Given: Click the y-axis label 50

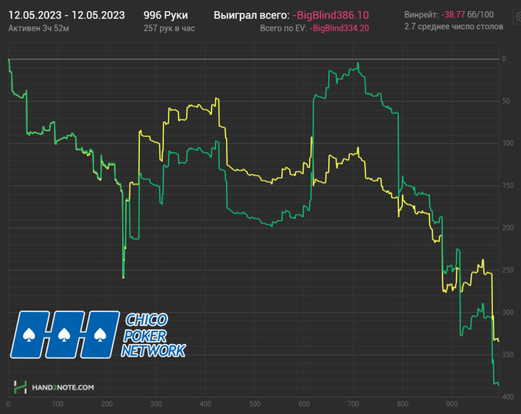Looking at the screenshot, I should click(506, 101).
